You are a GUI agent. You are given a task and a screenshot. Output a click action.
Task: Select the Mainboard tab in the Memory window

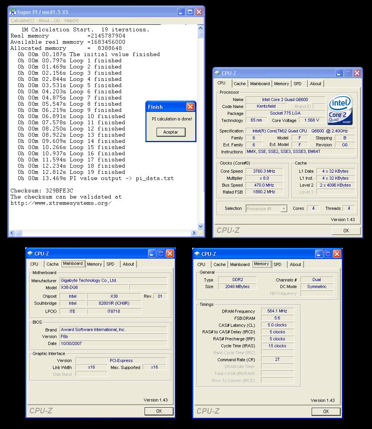tap(240, 264)
